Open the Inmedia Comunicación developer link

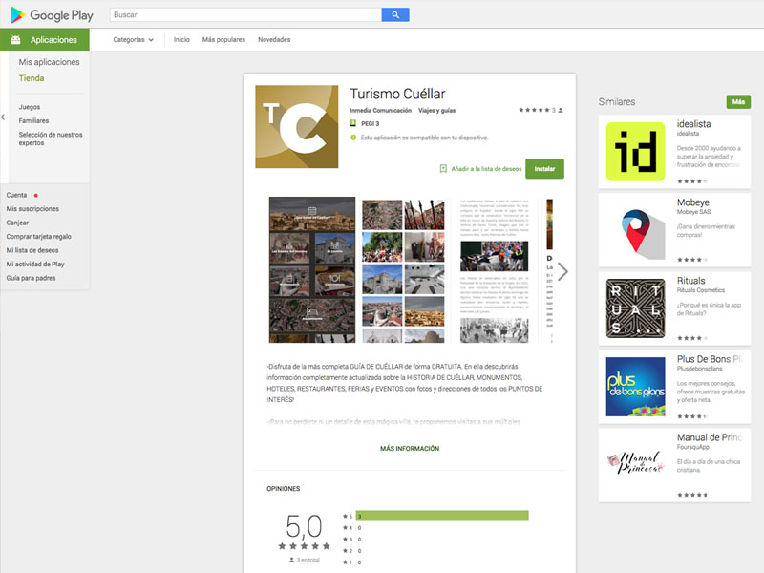[x=380, y=111]
